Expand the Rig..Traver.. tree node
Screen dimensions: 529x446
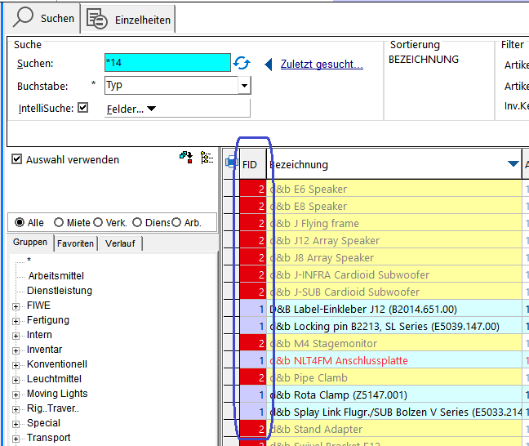pos(16,409)
